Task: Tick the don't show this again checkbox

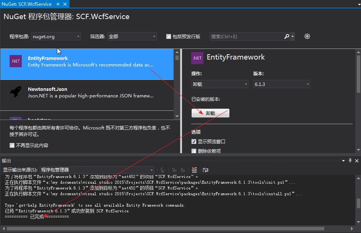Action: 12,145
